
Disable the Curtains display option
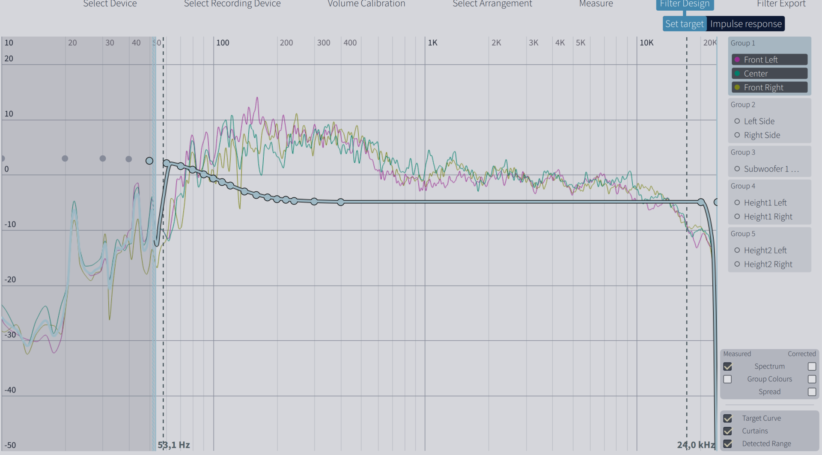coord(727,431)
